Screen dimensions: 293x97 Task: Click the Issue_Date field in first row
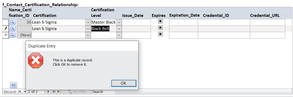(x=136, y=23)
